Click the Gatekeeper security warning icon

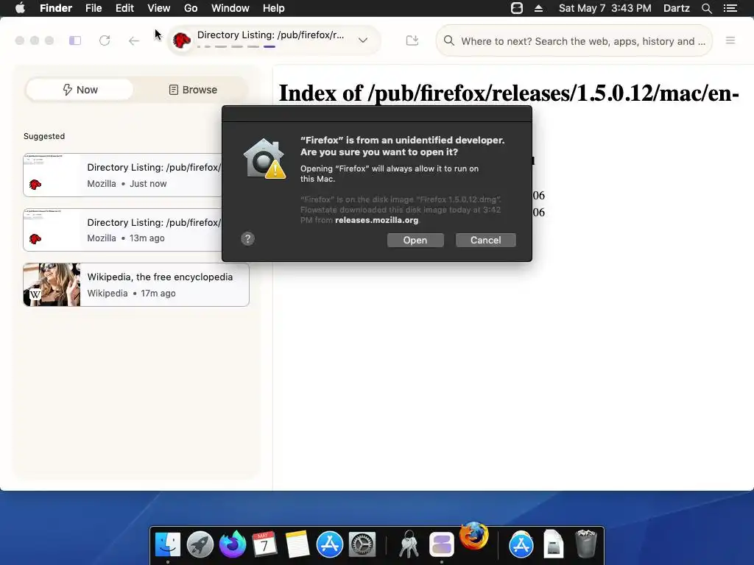tap(264, 158)
